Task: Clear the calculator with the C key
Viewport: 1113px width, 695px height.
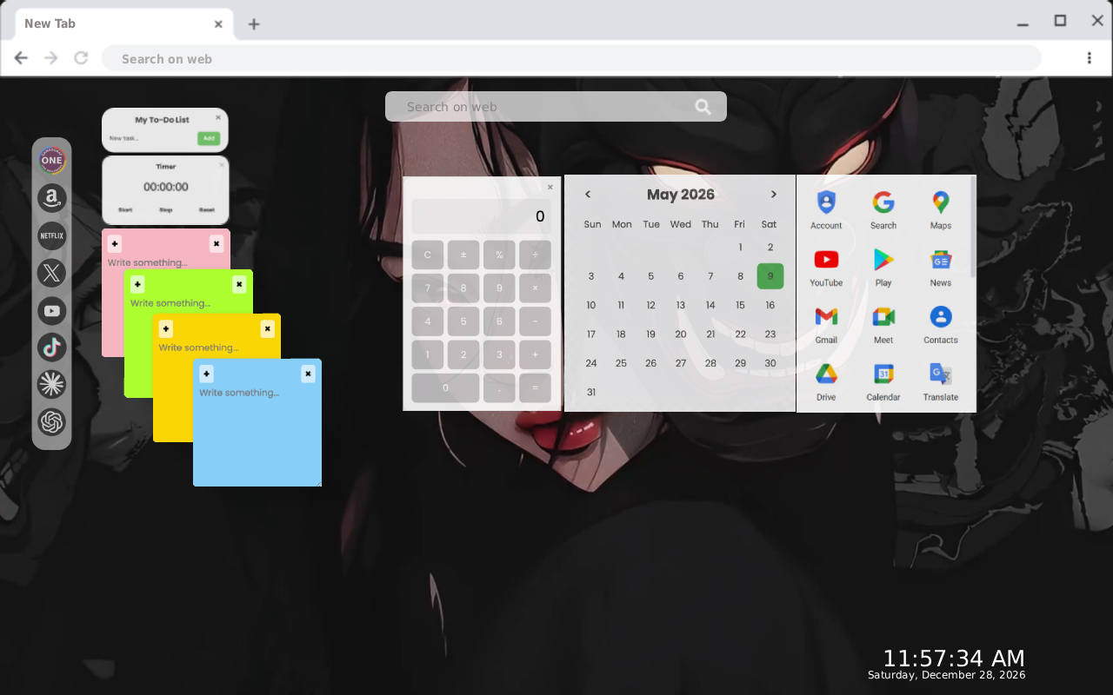Action: click(428, 255)
